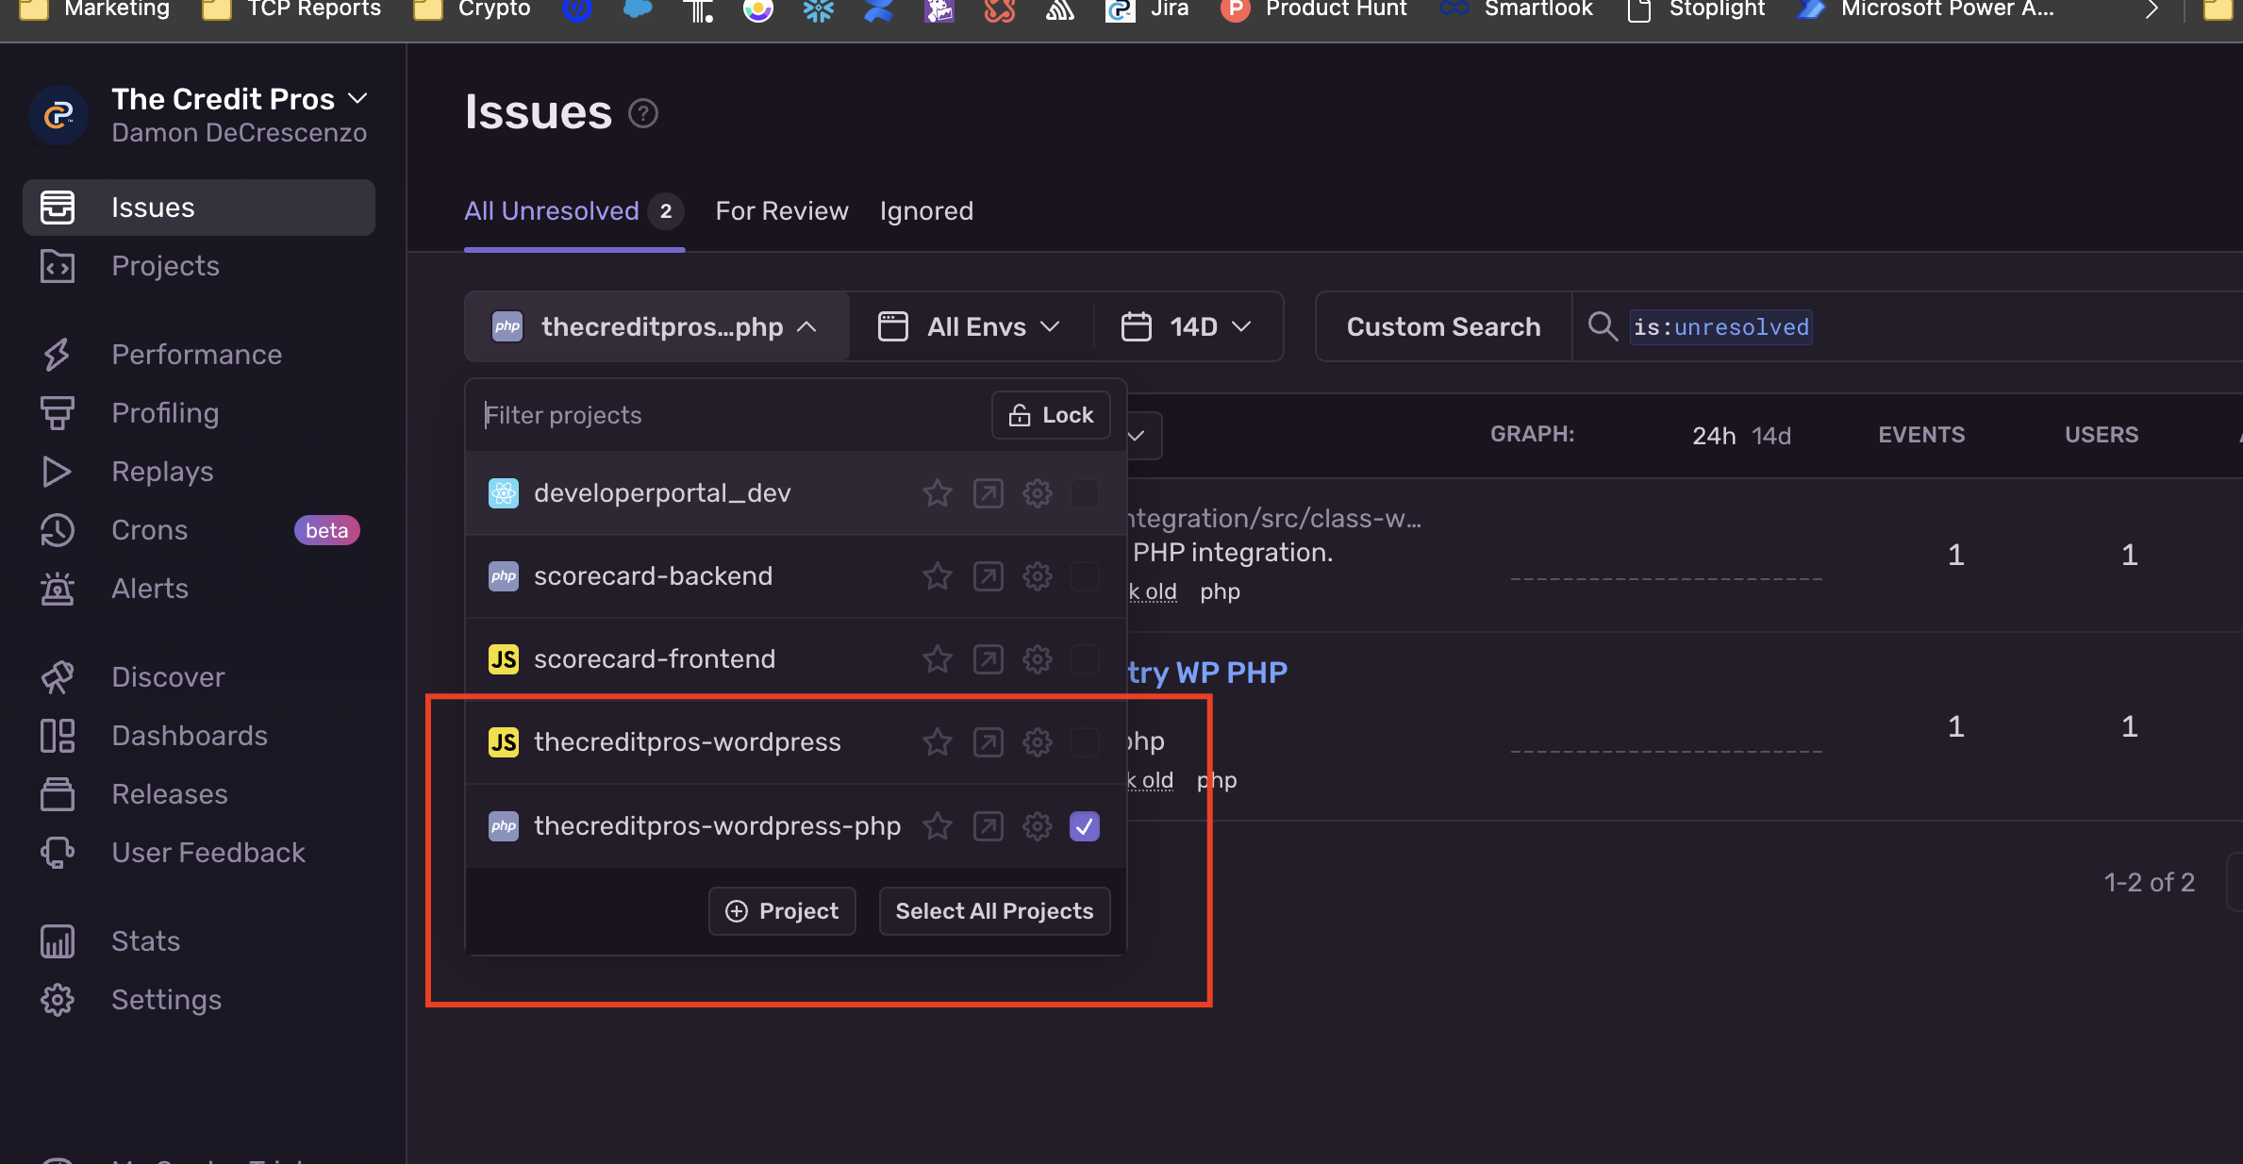Open the Crypto bookmarks folder
This screenshot has width=2243, height=1164.
(x=473, y=9)
